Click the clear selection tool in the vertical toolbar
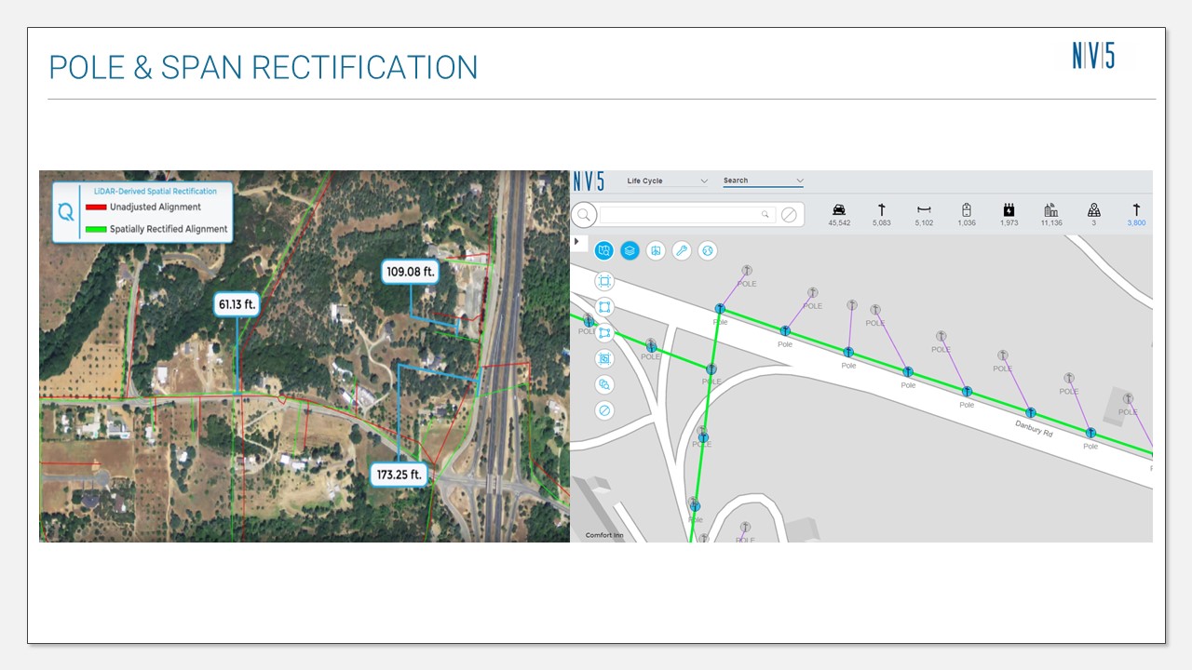Screen dimensions: 1192x670 [x=604, y=410]
